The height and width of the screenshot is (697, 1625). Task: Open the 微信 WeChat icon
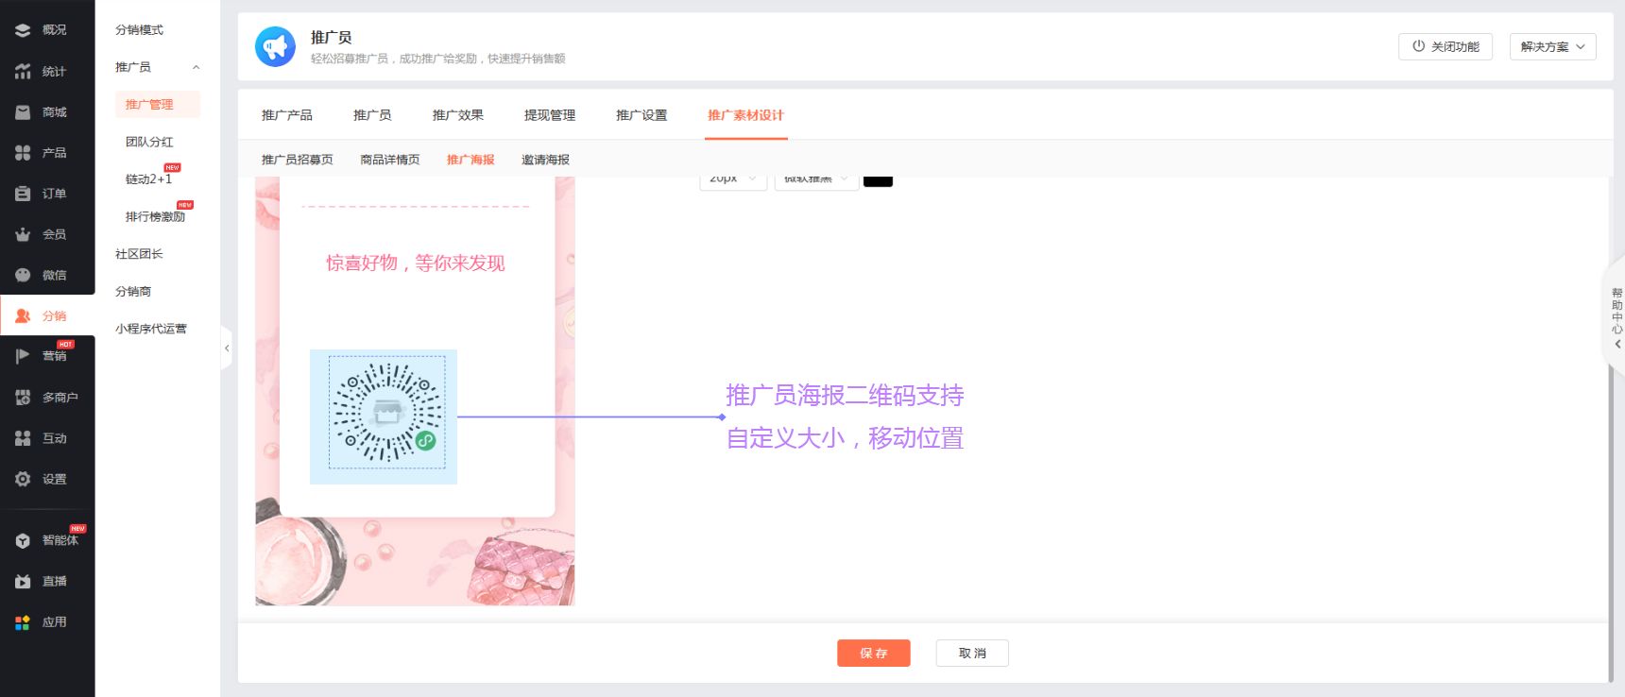click(x=23, y=275)
